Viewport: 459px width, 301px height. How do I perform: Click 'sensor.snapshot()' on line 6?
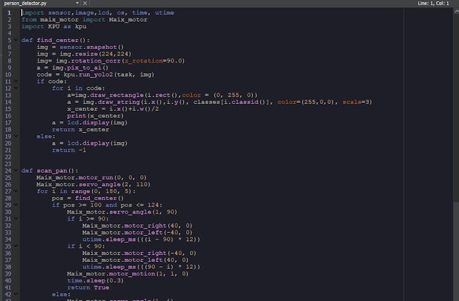tap(92, 47)
